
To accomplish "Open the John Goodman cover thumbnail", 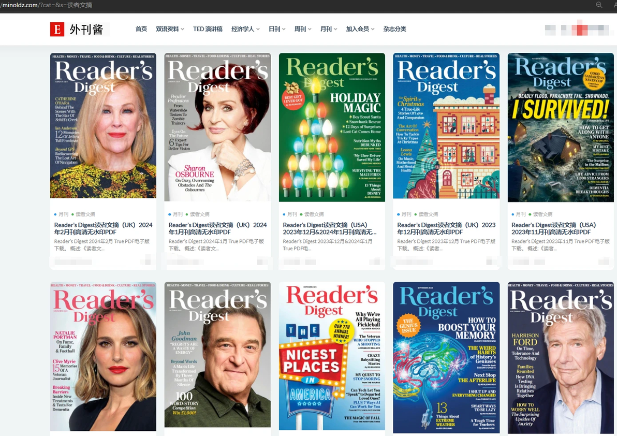I will coord(217,355).
